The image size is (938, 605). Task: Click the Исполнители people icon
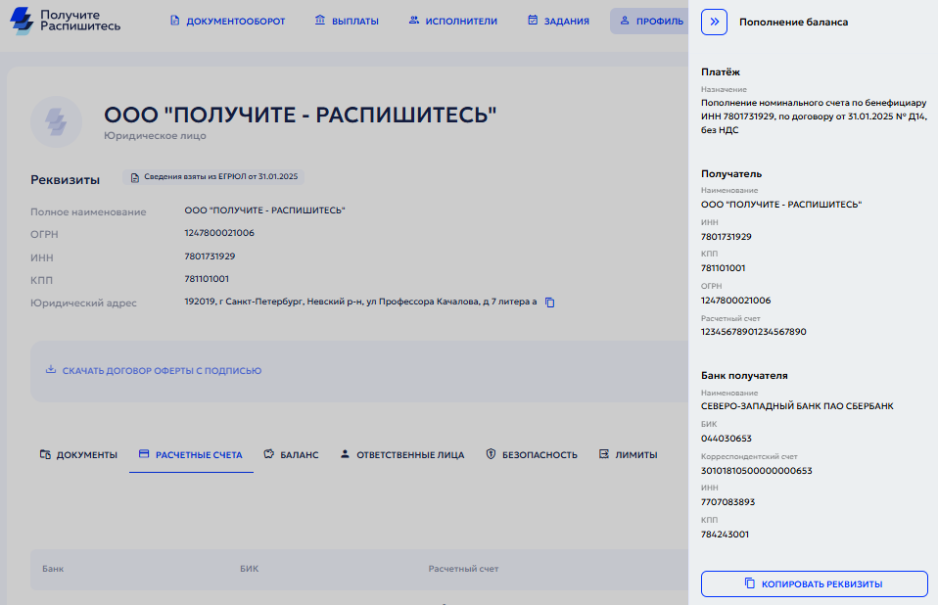413,21
